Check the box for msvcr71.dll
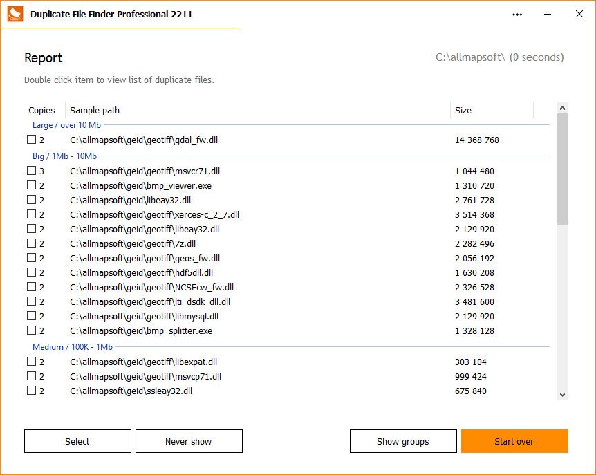Viewport: 596px width, 475px height. (32, 171)
